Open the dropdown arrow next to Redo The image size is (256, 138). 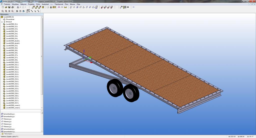[25, 7]
